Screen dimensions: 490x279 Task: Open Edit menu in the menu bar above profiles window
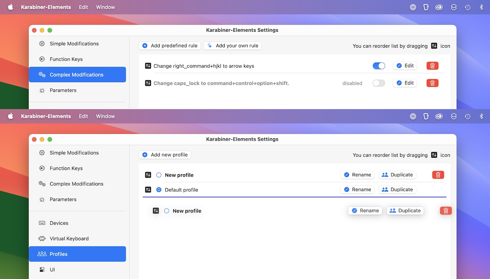(x=83, y=116)
